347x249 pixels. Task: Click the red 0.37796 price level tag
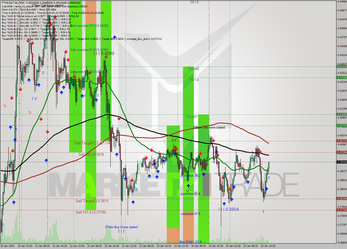click(342, 210)
